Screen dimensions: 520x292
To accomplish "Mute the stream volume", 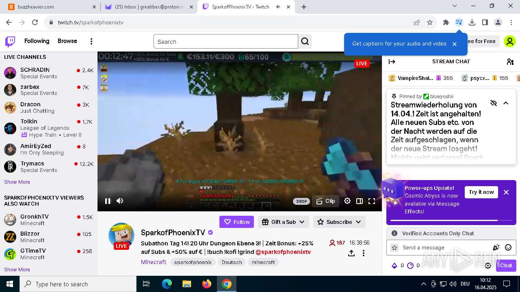I will coord(120,201).
